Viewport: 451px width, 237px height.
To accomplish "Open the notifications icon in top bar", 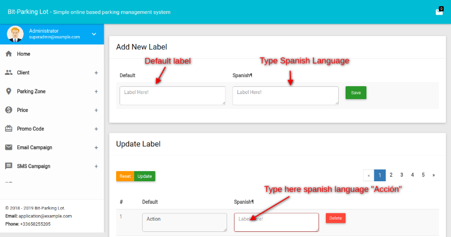I will [439, 11].
